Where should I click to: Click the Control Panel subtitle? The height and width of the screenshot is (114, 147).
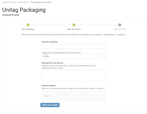(11, 15)
